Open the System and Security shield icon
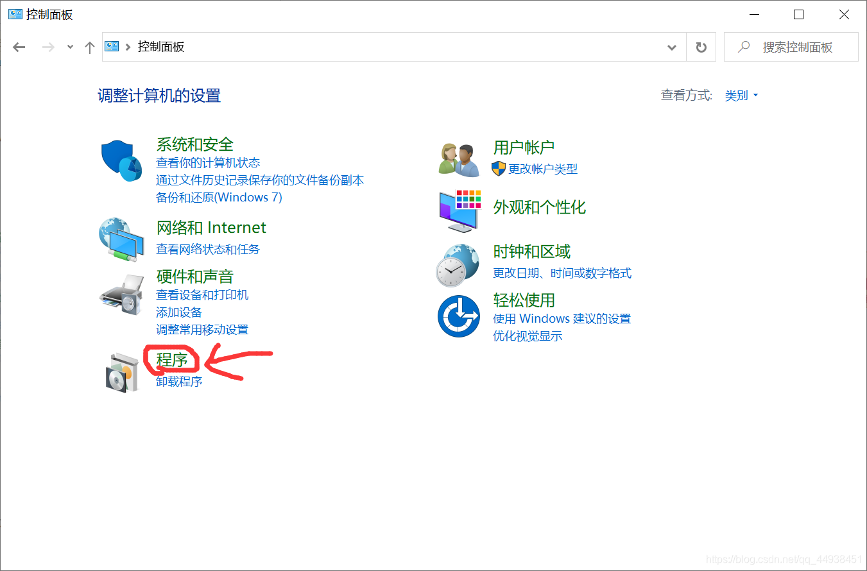The height and width of the screenshot is (571, 867). 121,161
